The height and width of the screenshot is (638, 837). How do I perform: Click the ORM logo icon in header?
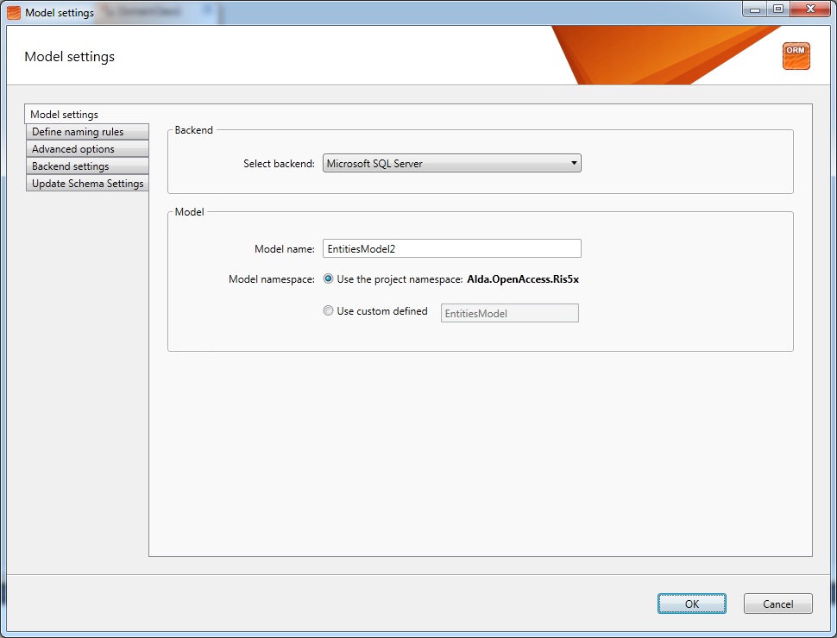click(x=796, y=56)
